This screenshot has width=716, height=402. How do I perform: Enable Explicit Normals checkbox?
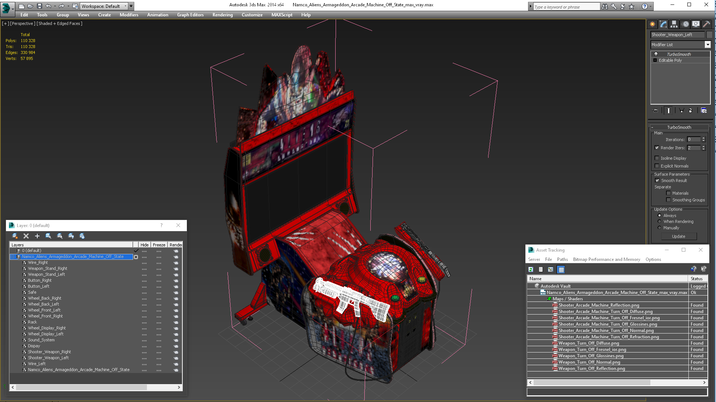[x=657, y=166]
